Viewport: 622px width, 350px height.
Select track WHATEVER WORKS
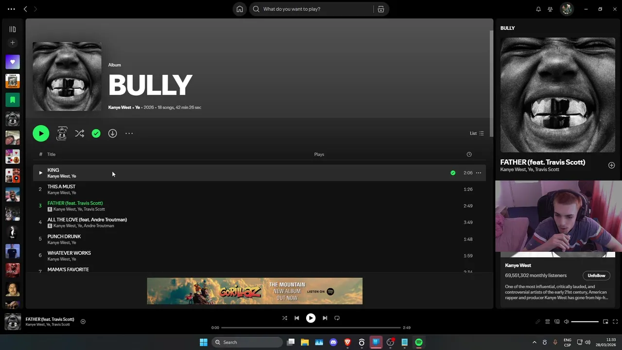[259, 255]
